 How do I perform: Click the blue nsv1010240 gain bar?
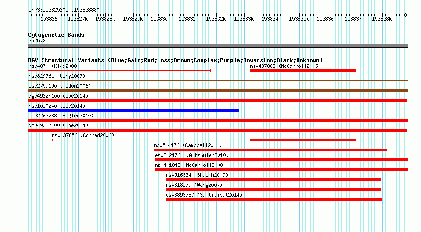[133, 110]
